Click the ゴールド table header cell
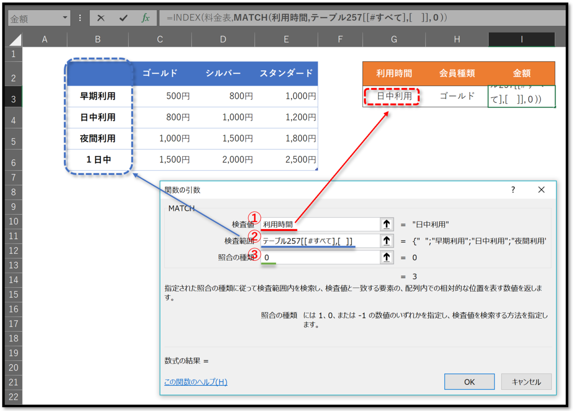573x411 pixels. click(x=160, y=73)
